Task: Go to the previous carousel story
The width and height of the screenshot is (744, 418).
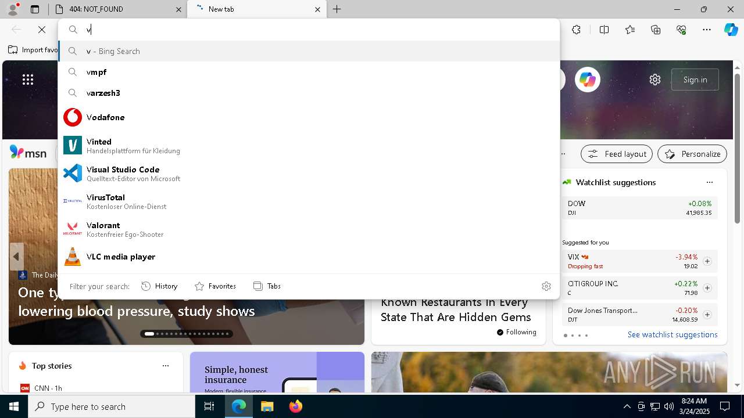Action: (x=16, y=257)
